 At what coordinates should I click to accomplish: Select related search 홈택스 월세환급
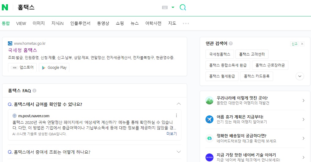pos(222,76)
